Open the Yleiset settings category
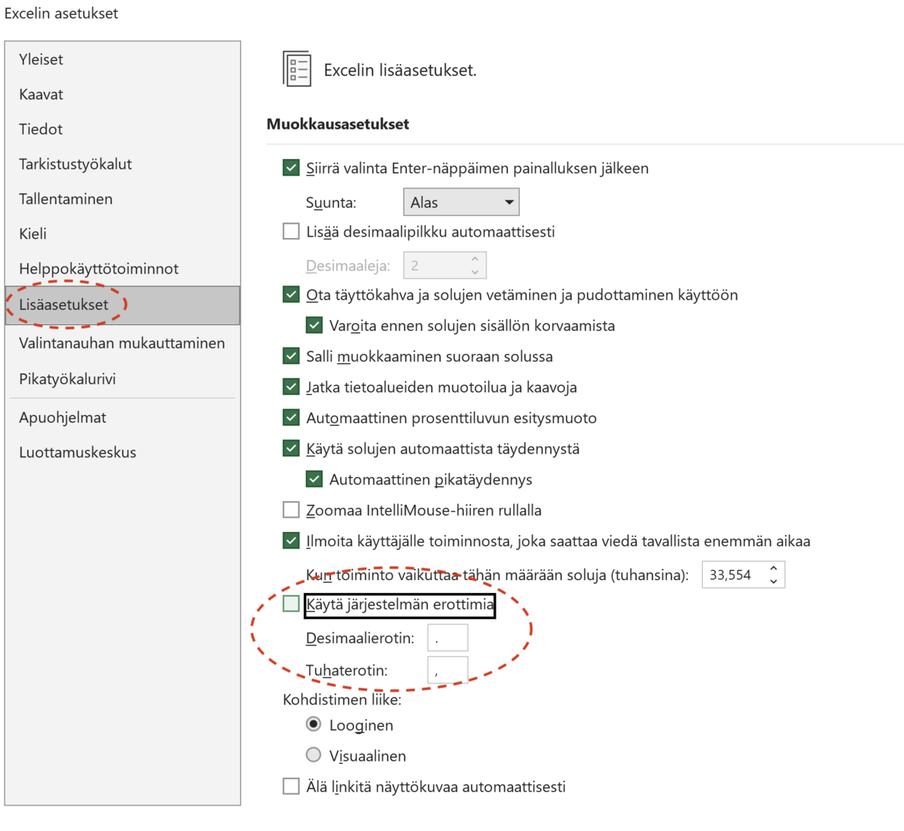 pyautogui.click(x=41, y=60)
